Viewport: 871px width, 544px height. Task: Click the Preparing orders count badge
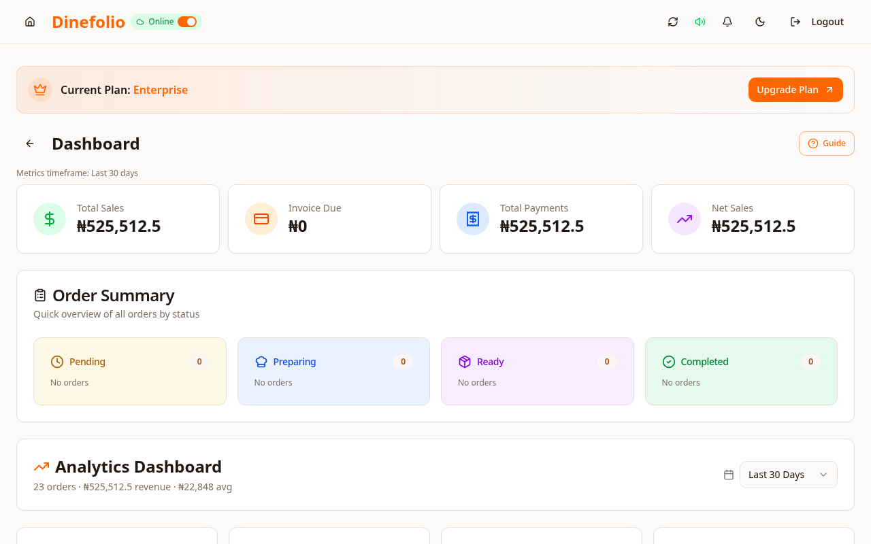point(403,362)
